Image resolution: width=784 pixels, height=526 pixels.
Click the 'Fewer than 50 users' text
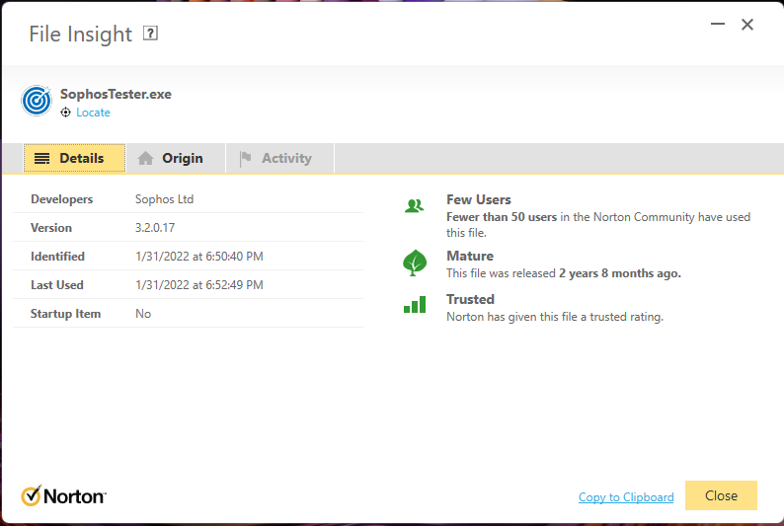click(502, 217)
